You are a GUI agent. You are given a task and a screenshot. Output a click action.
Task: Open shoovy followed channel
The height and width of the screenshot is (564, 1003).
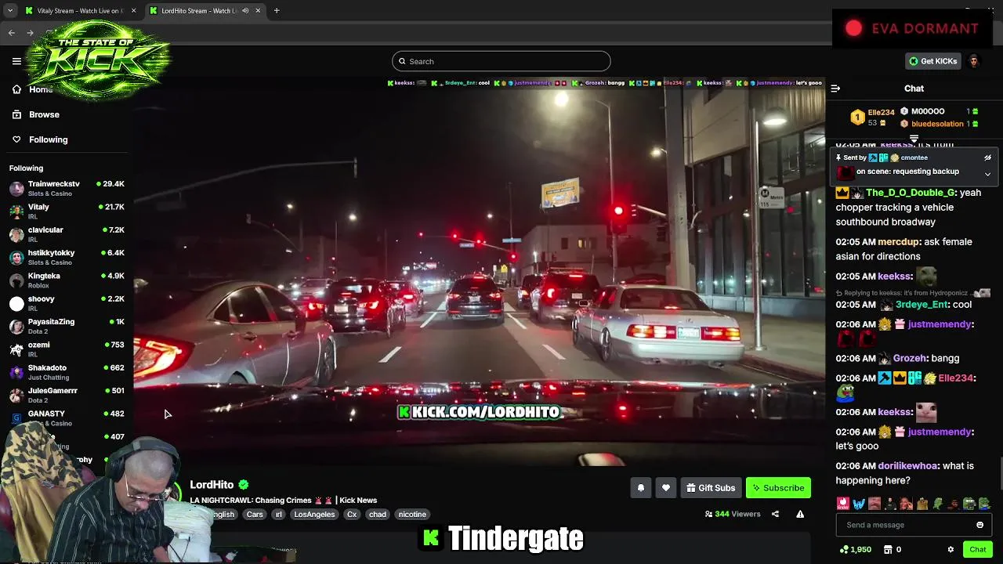pos(67,303)
